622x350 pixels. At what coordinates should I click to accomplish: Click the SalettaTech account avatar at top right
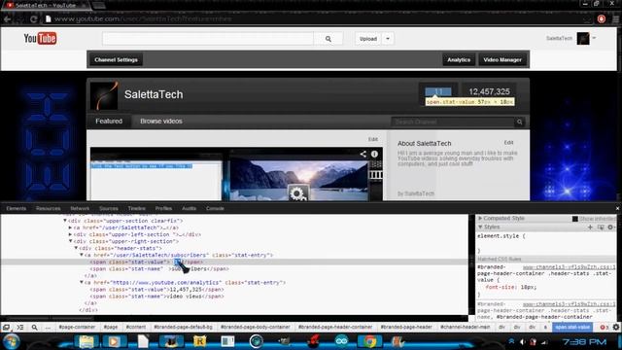(583, 39)
